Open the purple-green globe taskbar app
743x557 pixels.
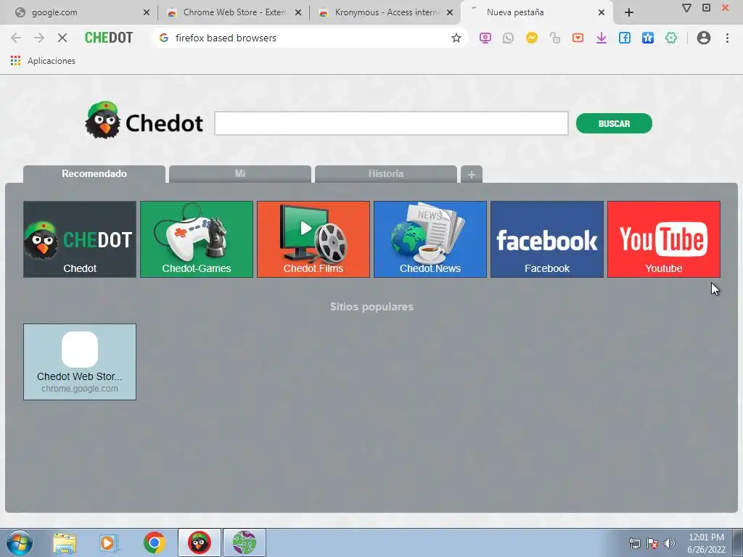[244, 542]
